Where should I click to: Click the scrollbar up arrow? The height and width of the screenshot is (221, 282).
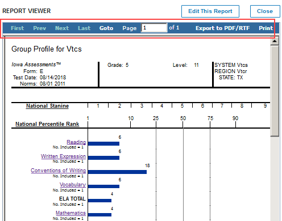click(x=275, y=41)
